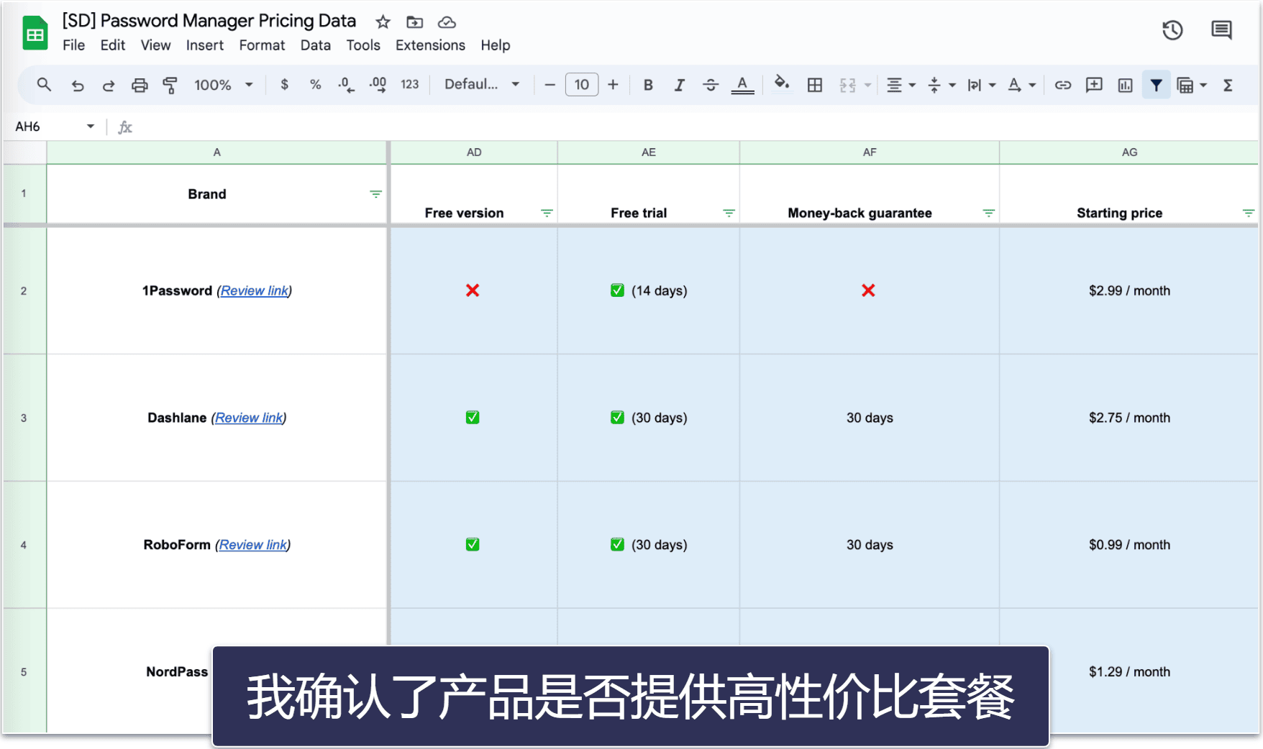Print the spreadsheet
This screenshot has width=1263, height=749.
[140, 86]
